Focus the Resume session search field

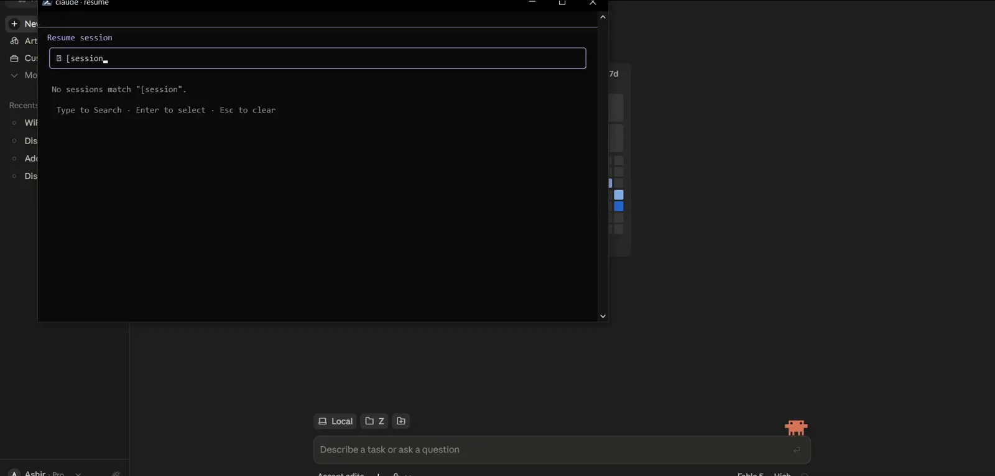(318, 58)
